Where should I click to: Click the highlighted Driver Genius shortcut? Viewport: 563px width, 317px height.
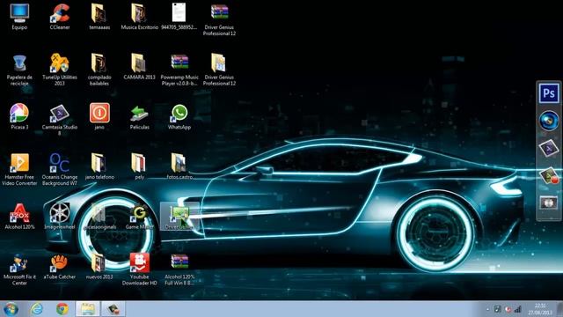pyautogui.click(x=179, y=217)
